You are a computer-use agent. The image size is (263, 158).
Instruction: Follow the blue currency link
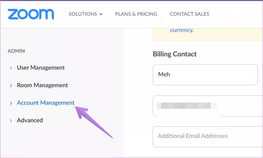[181, 30]
